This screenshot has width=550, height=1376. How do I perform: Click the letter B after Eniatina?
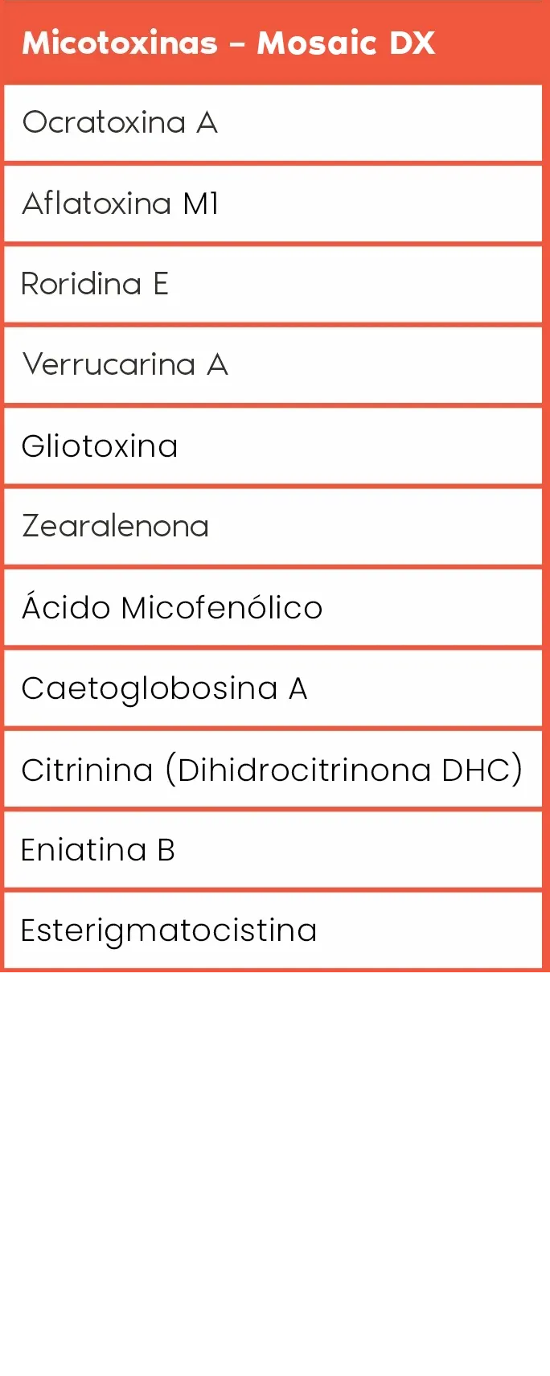pos(166,850)
